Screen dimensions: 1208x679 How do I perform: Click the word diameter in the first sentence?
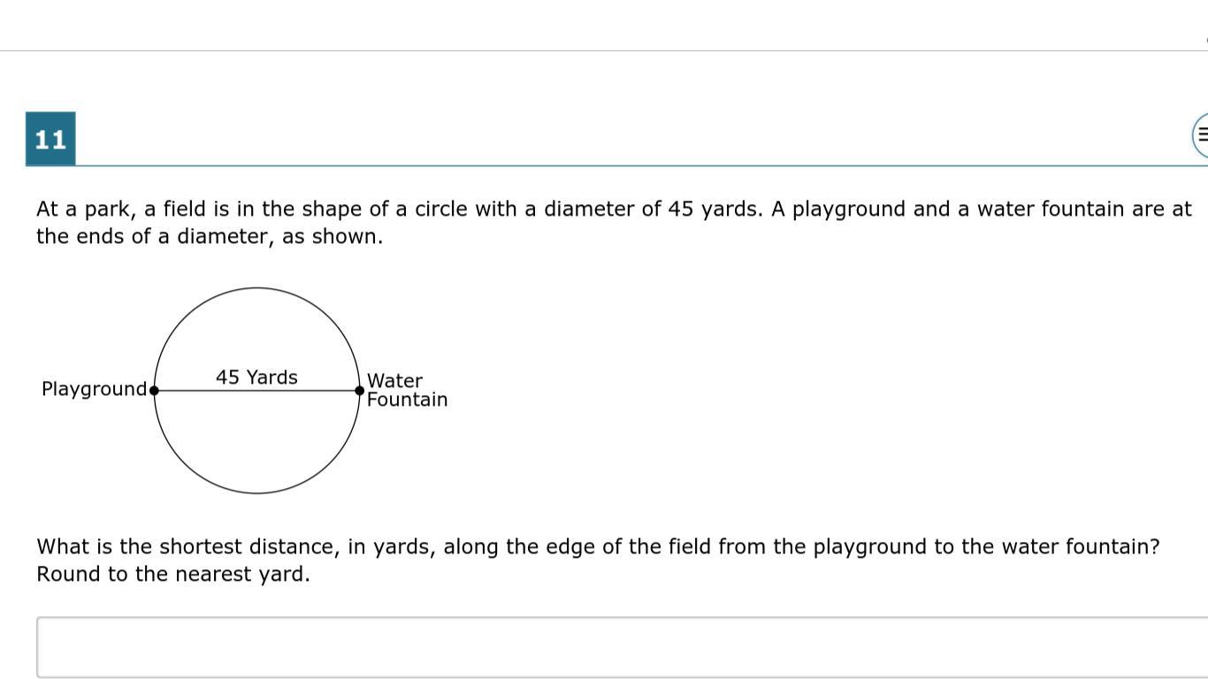tap(584, 210)
